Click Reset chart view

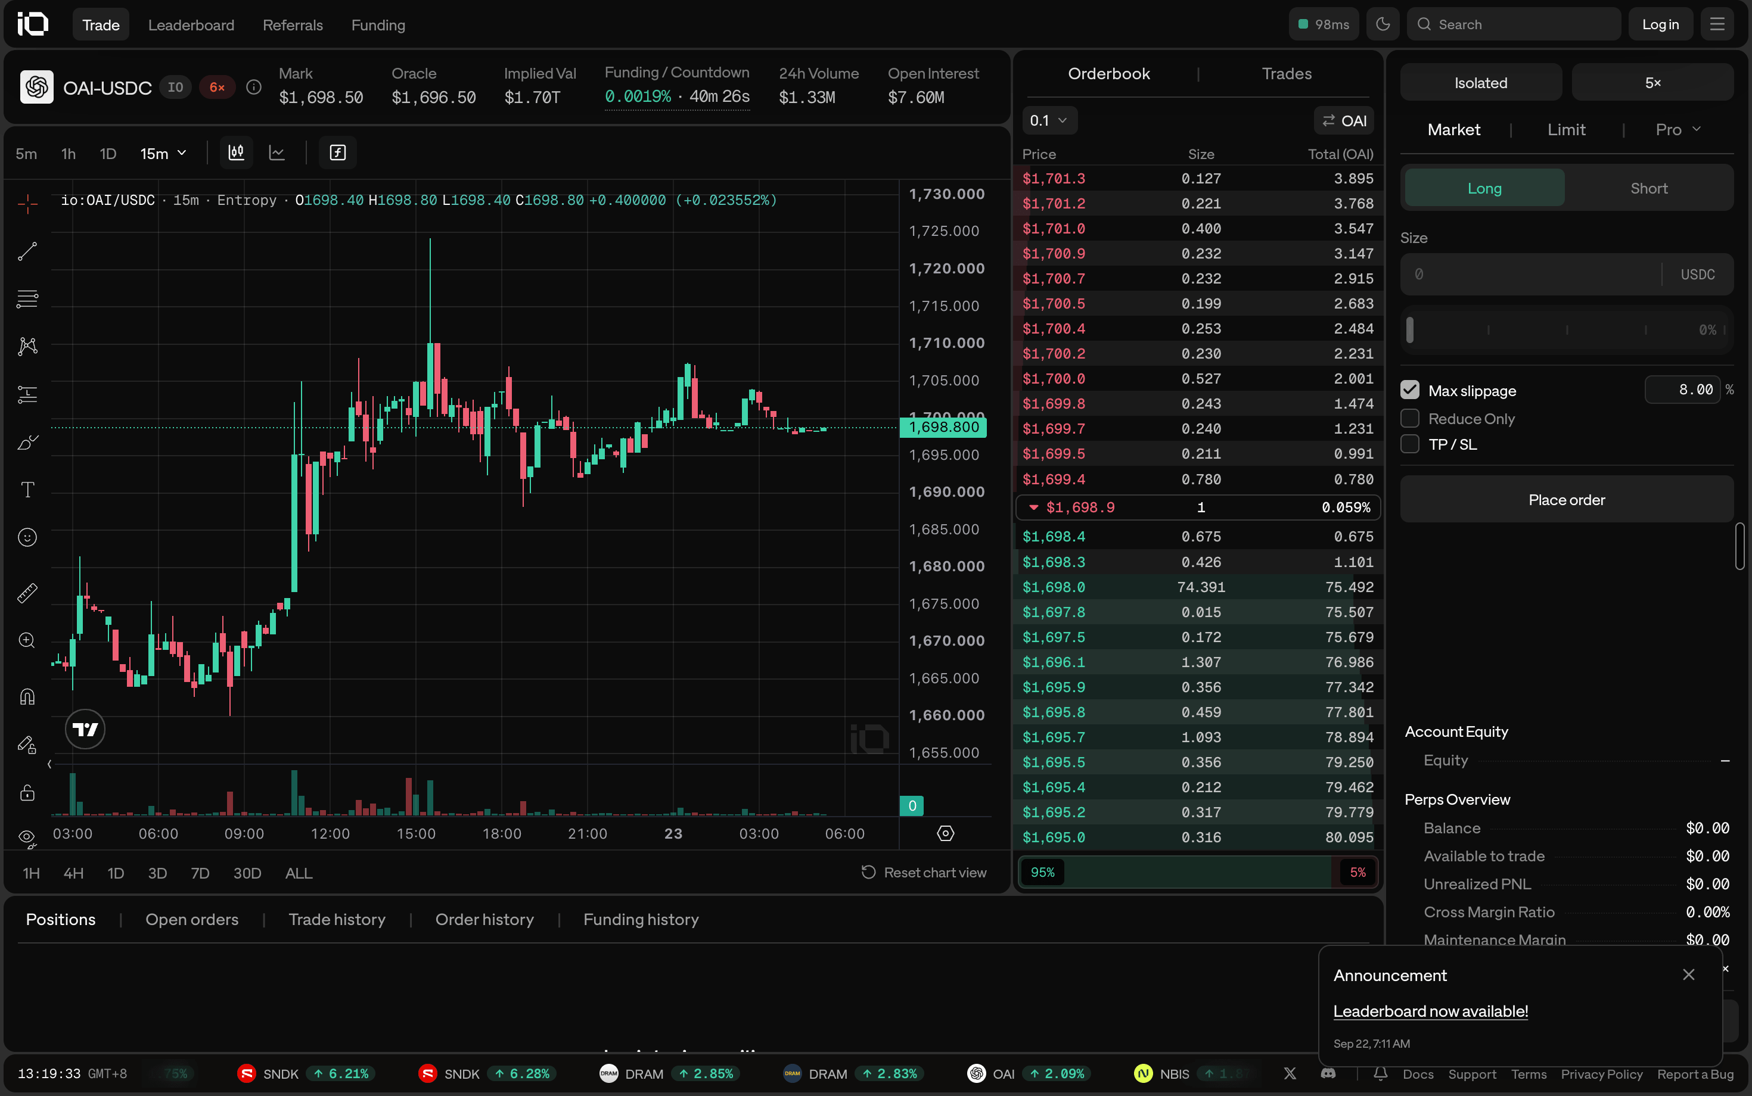923,873
